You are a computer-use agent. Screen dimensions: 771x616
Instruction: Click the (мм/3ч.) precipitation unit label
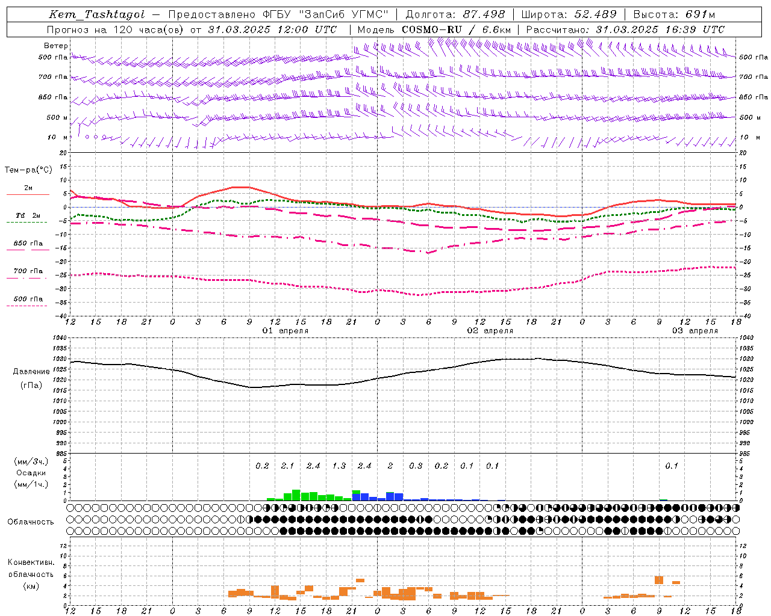pyautogui.click(x=31, y=462)
